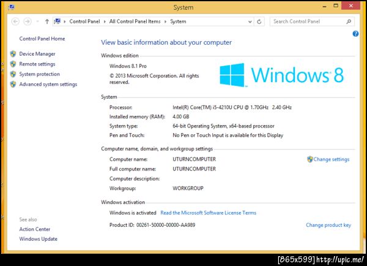Viewport: 367px width, 266px height.
Task: Read the Microsoft Software License Terms
Action: (209, 213)
